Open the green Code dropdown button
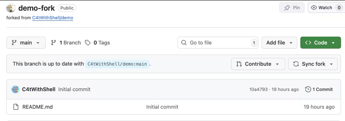345x121 pixels. [320, 43]
